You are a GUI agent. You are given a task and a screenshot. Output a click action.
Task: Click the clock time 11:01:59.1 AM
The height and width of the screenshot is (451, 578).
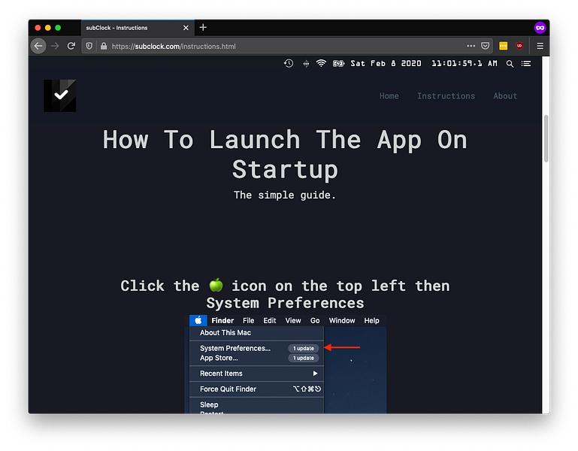[465, 63]
